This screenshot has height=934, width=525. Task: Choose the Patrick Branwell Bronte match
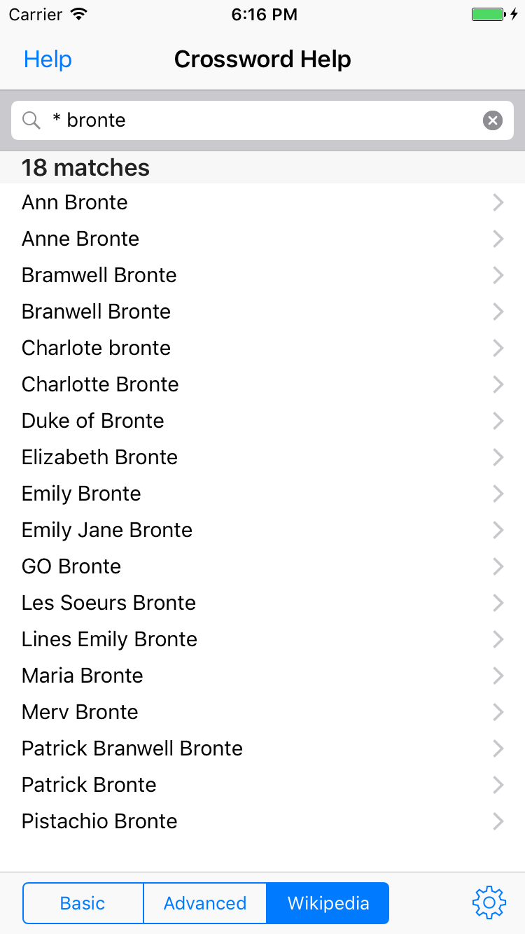132,748
